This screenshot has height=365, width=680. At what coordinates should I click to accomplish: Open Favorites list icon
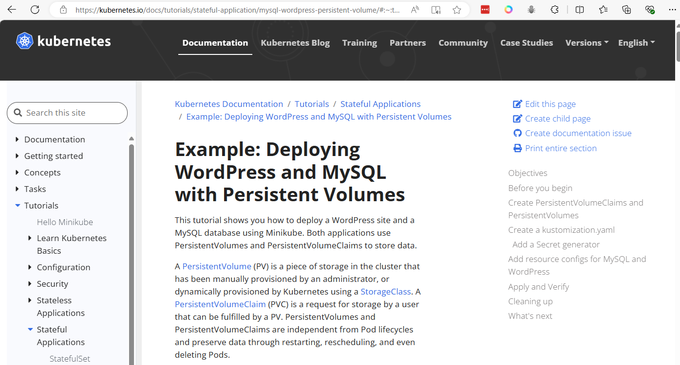pos(603,10)
